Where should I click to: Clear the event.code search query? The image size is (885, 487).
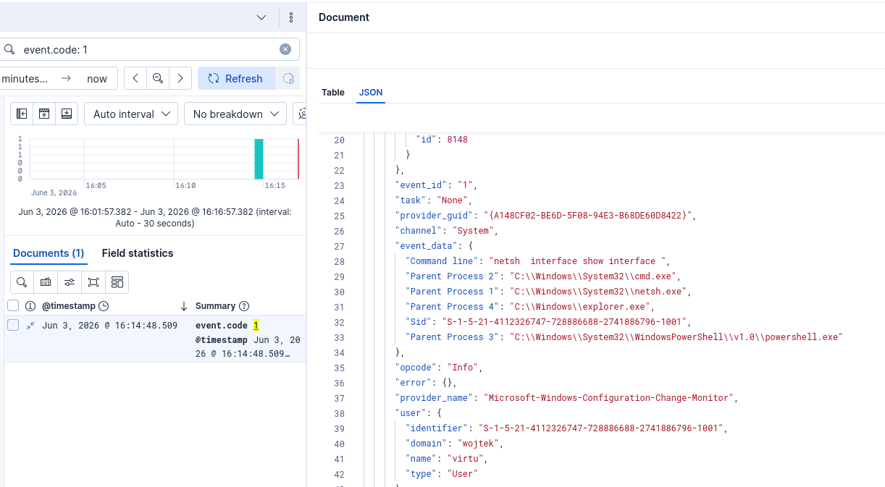pyautogui.click(x=285, y=49)
